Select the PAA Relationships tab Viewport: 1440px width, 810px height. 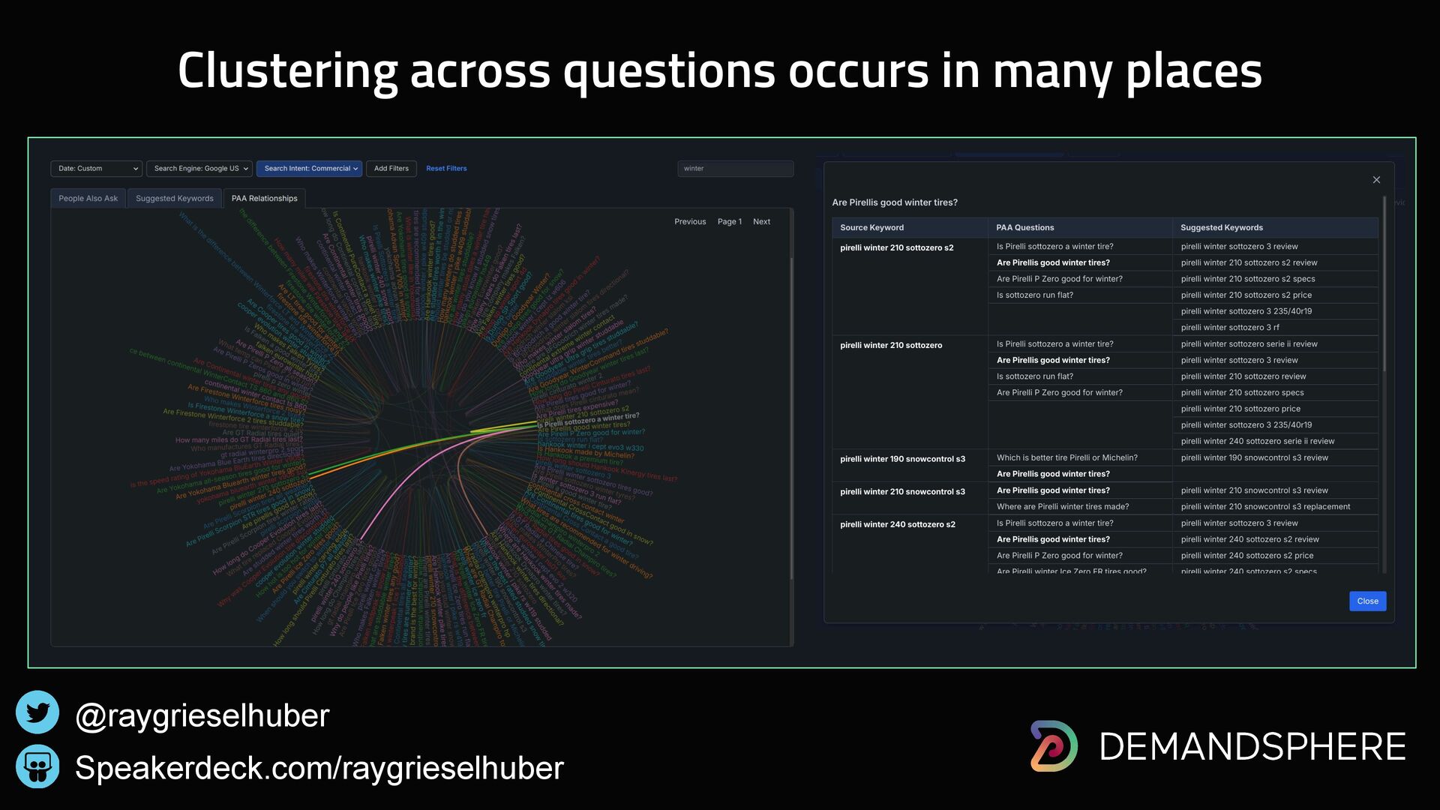tap(264, 199)
